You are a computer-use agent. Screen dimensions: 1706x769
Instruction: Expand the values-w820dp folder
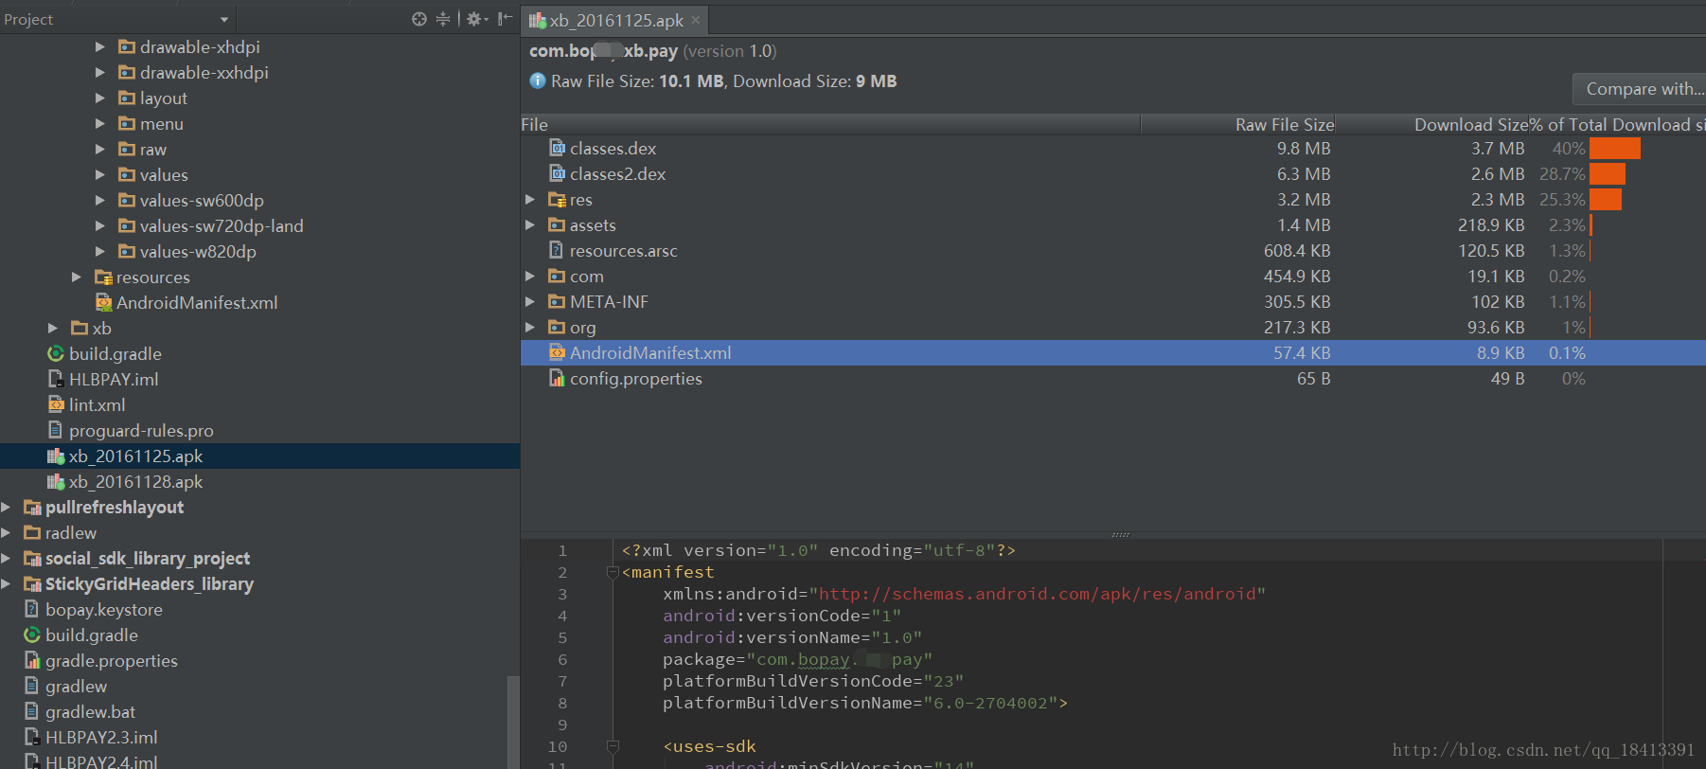100,251
